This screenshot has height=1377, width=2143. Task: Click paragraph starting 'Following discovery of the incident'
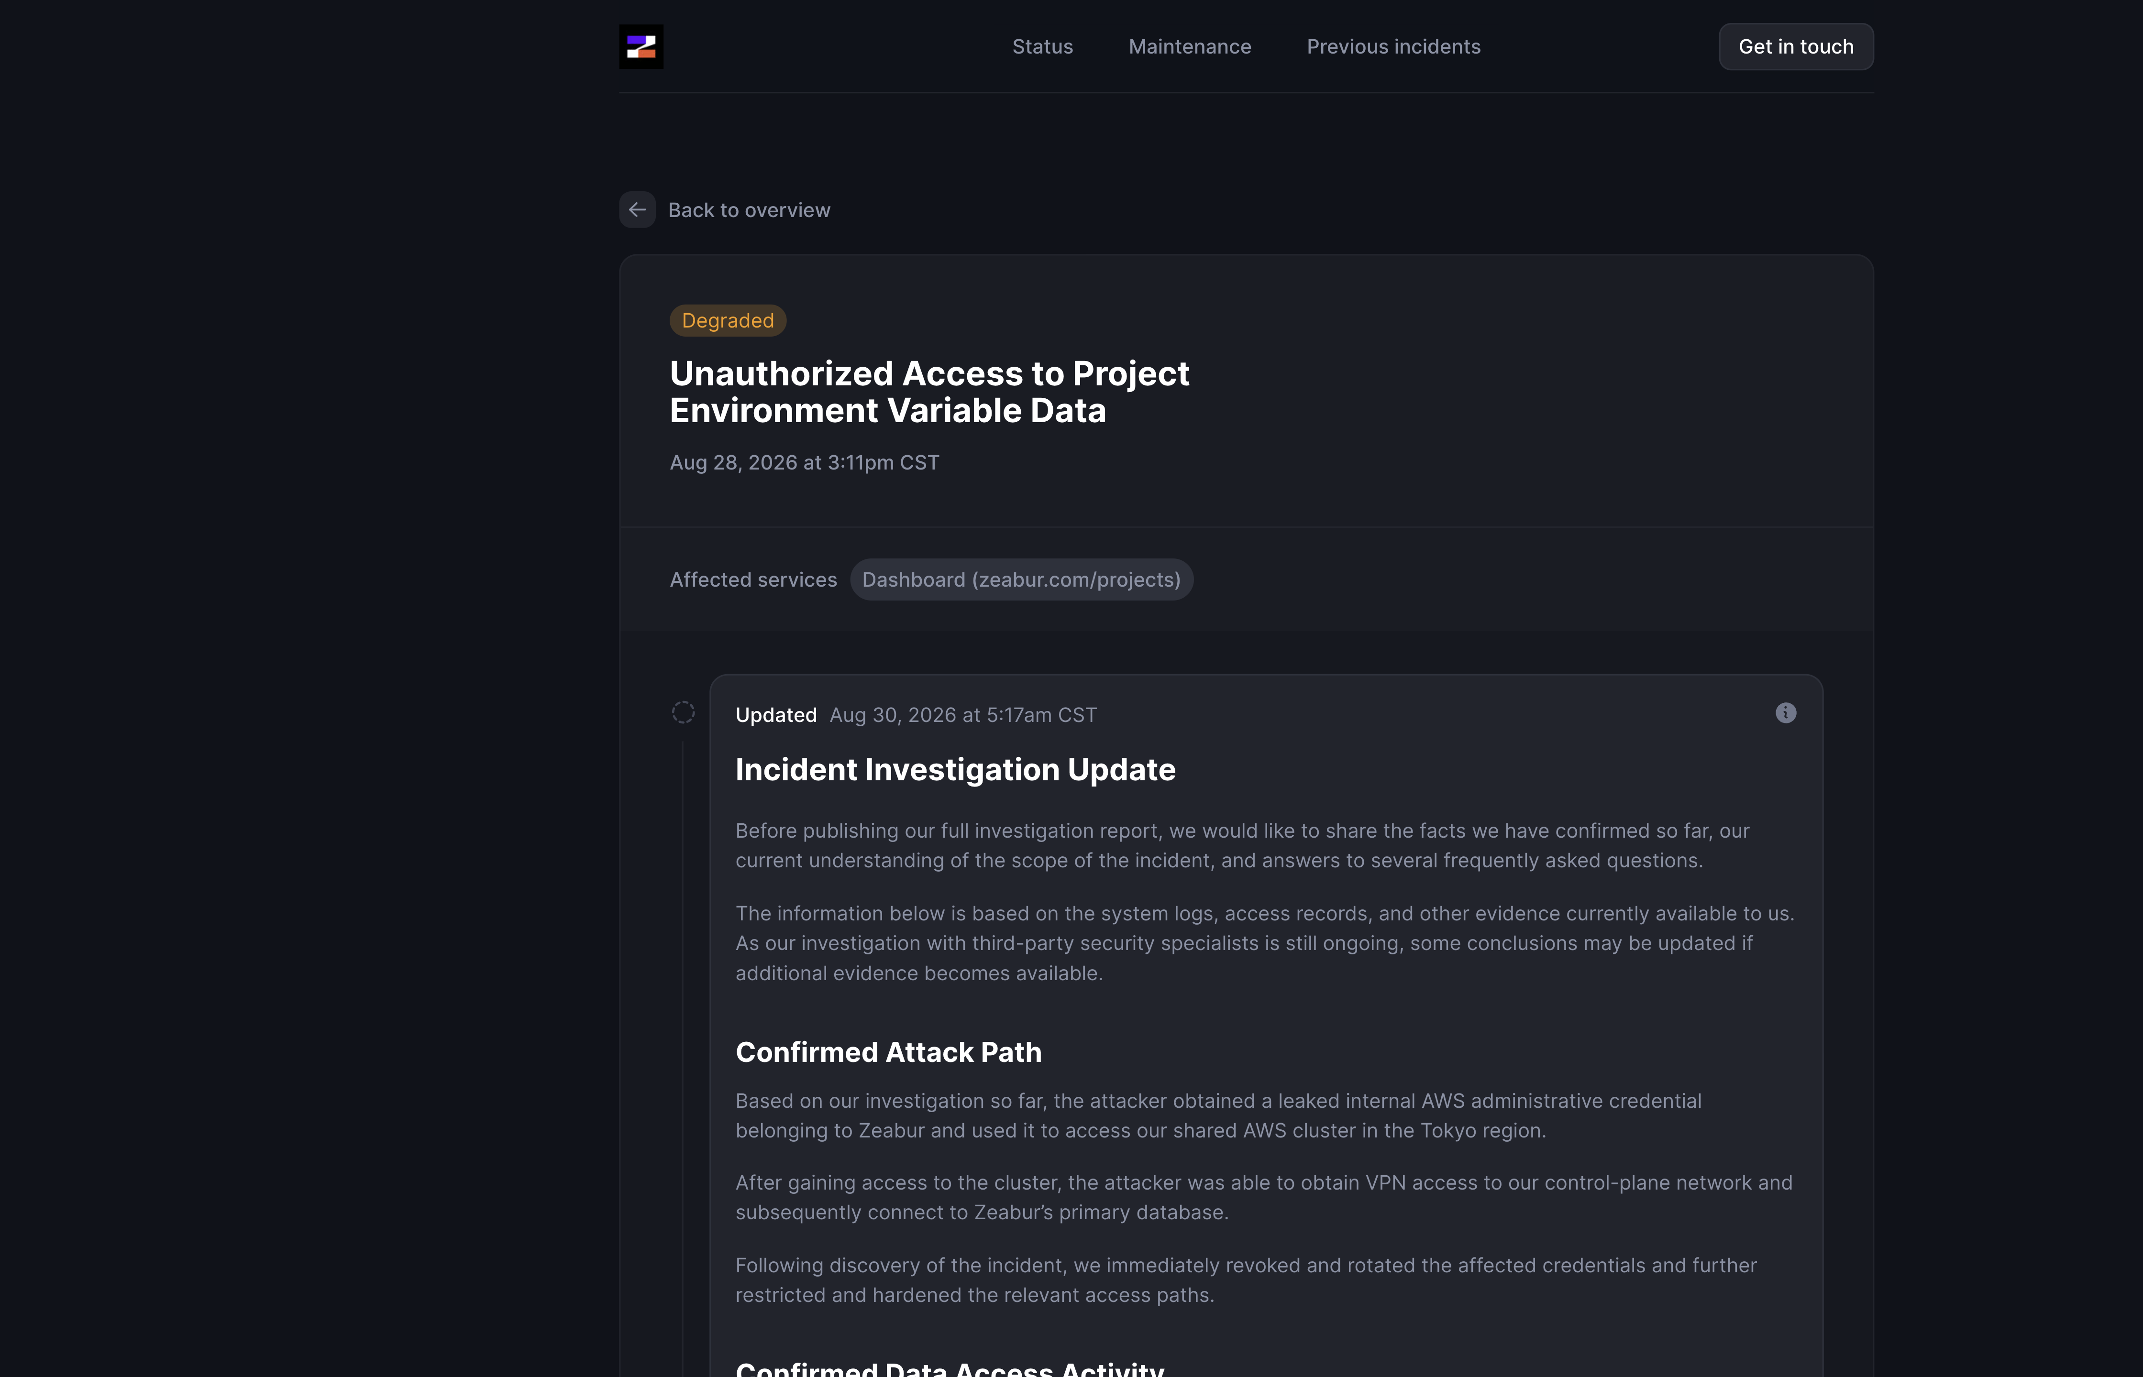click(1246, 1280)
